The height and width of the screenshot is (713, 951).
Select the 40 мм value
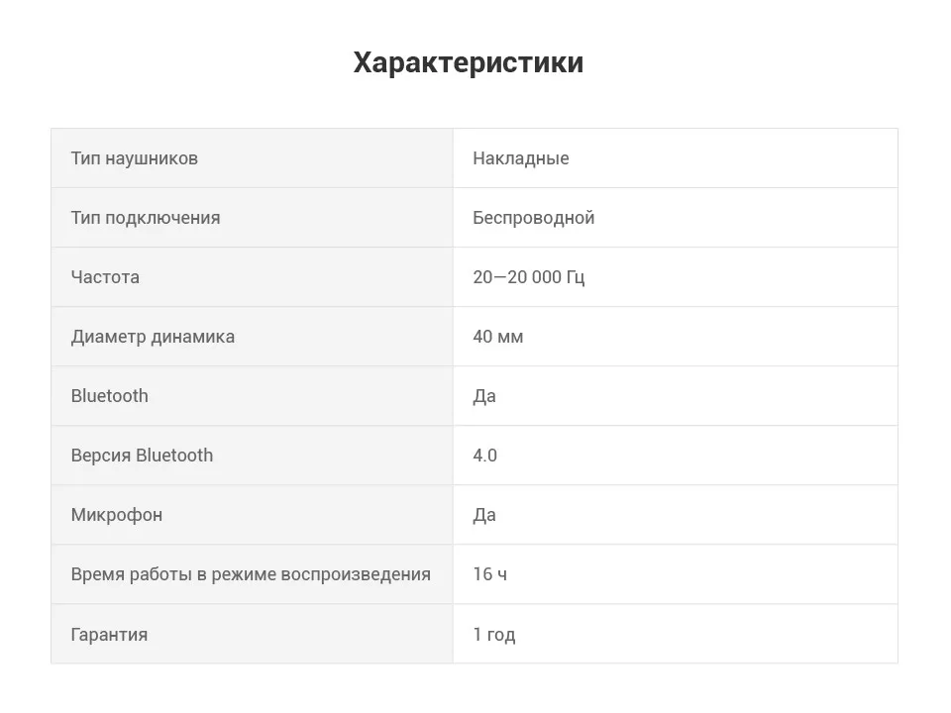(x=497, y=337)
